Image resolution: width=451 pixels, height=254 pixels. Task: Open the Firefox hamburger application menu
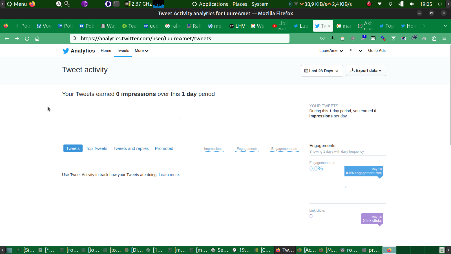tap(444, 38)
